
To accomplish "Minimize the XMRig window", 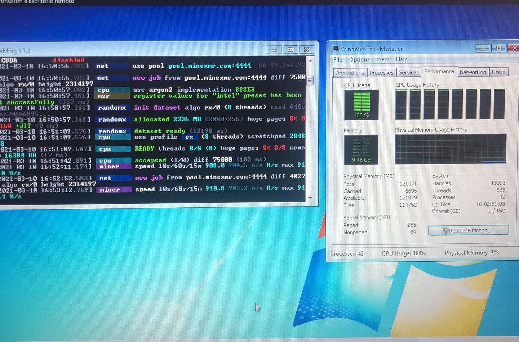I will pyautogui.click(x=274, y=50).
